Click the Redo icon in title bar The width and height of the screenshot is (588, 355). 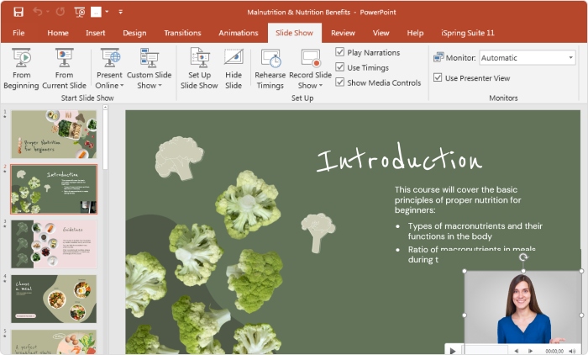point(60,12)
